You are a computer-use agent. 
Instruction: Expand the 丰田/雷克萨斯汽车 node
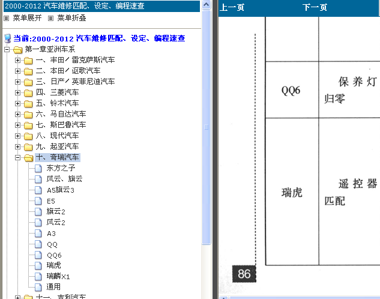click(17, 60)
